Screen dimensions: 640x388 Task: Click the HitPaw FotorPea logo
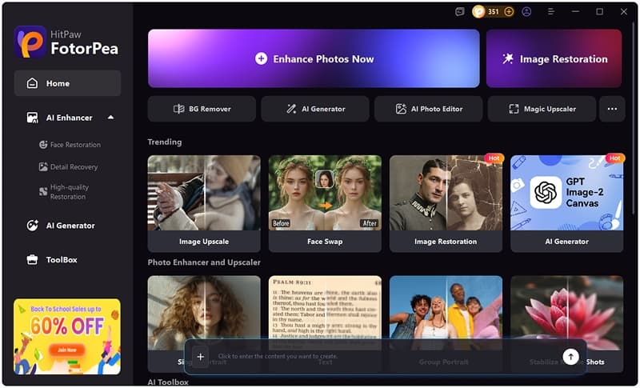(x=67, y=42)
